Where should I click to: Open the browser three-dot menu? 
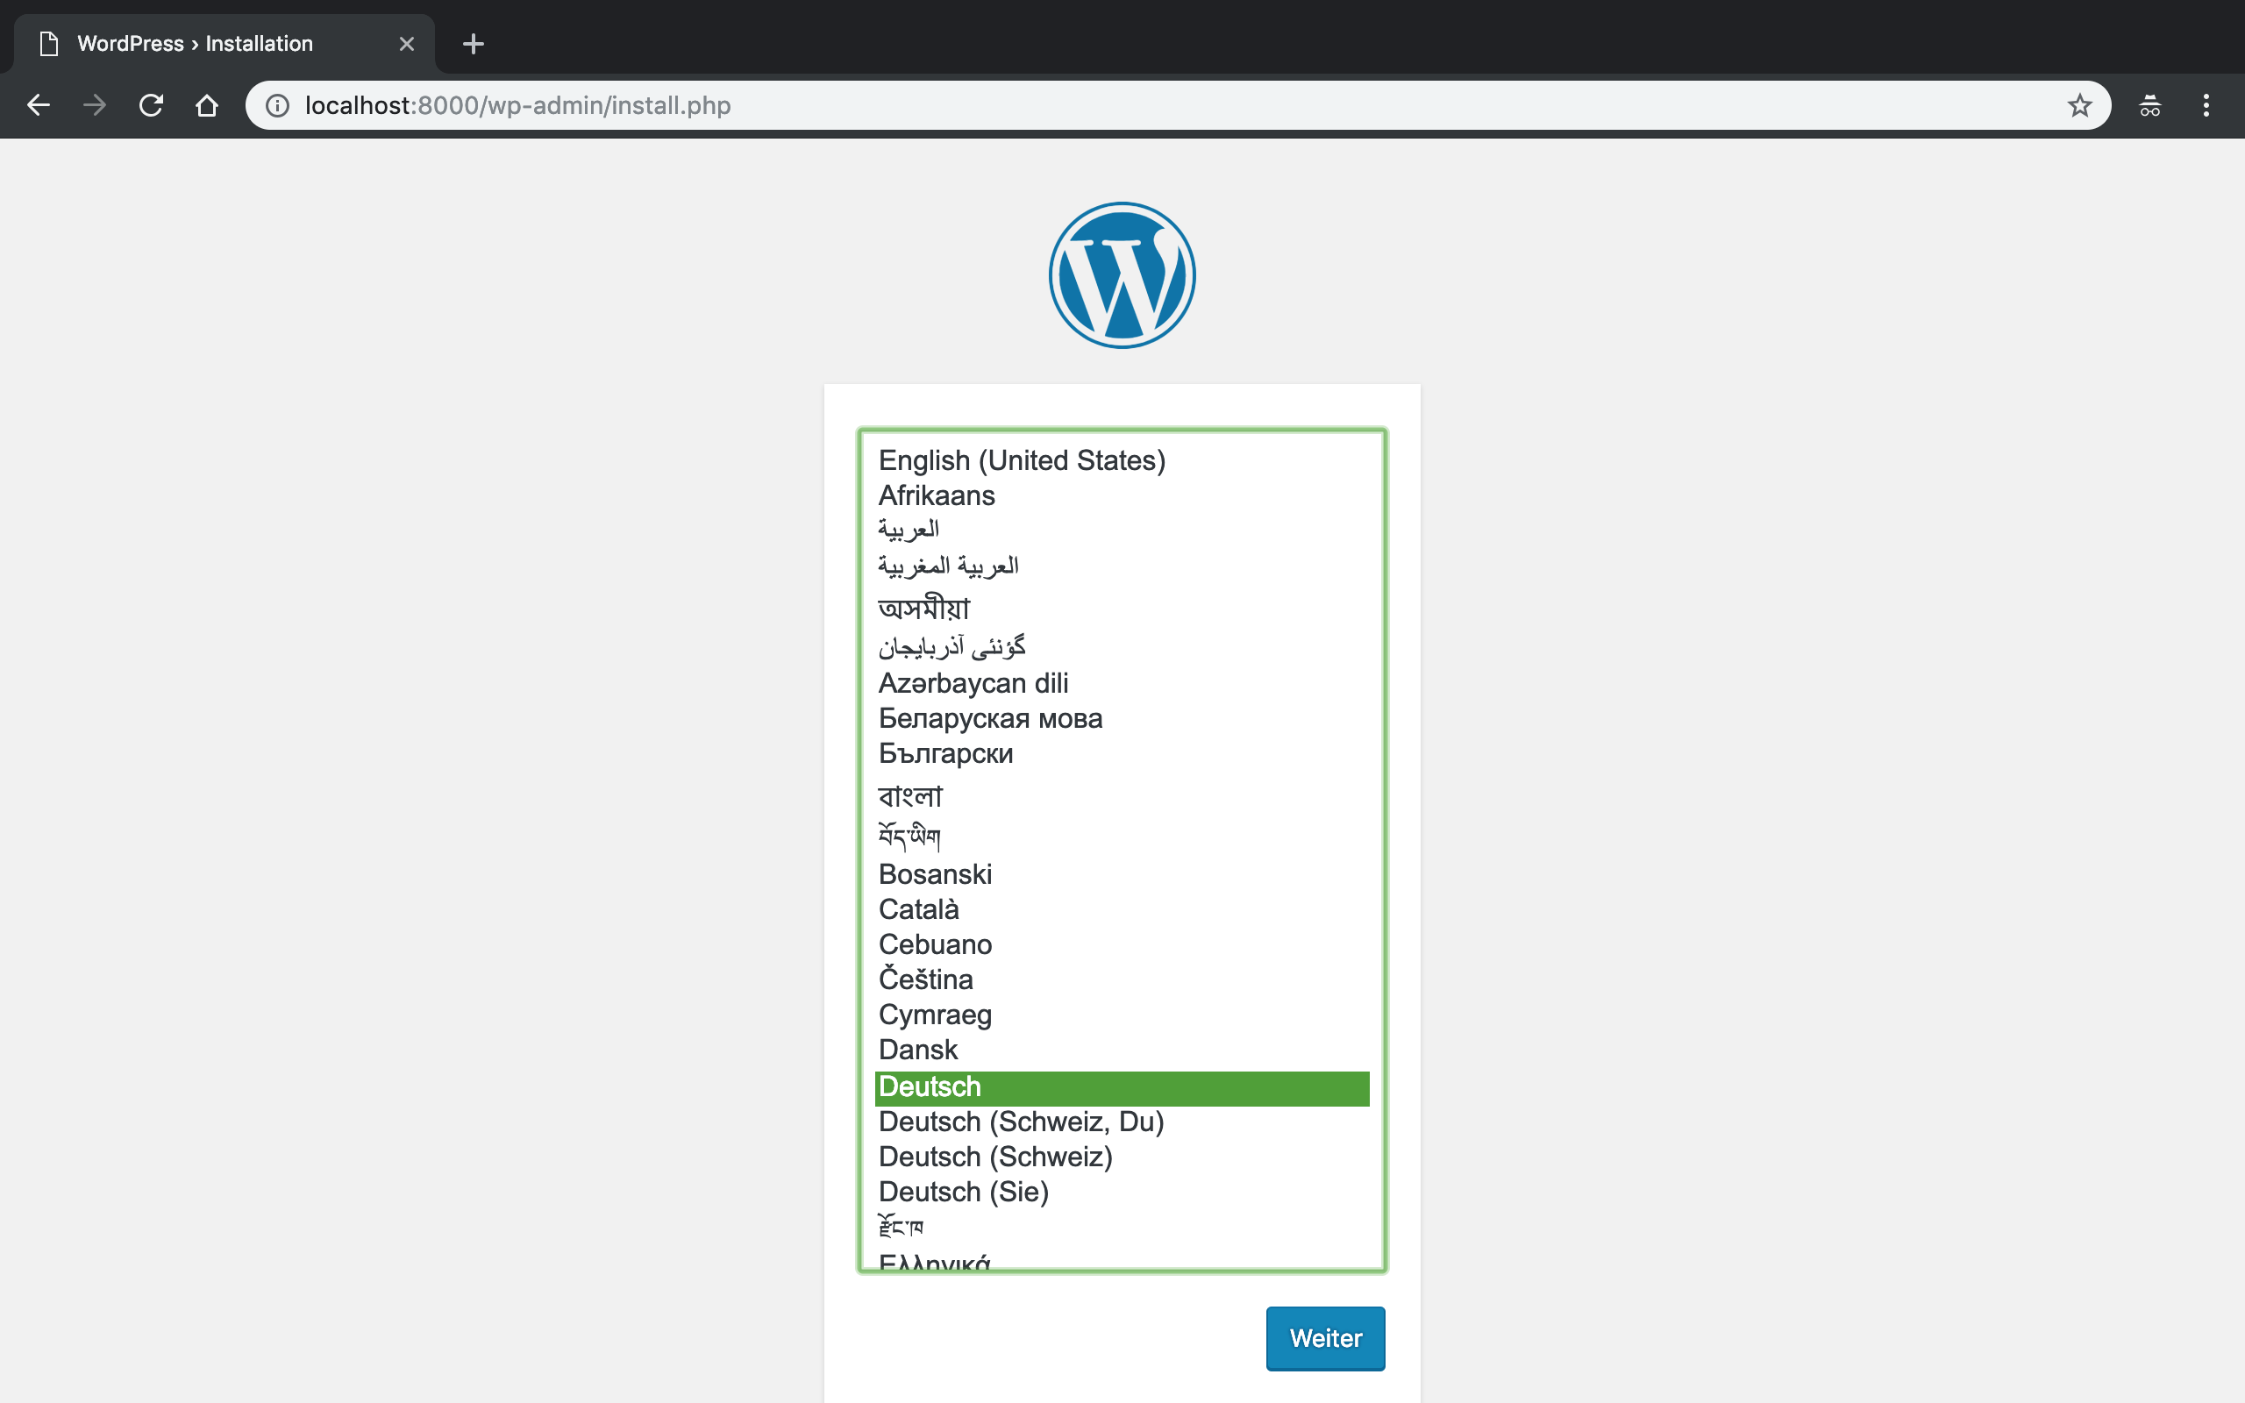2206,105
